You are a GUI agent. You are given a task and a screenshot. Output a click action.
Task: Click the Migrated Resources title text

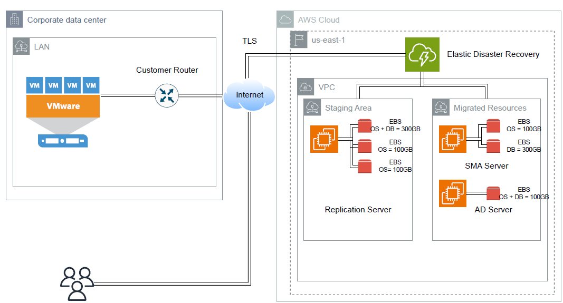pos(490,108)
